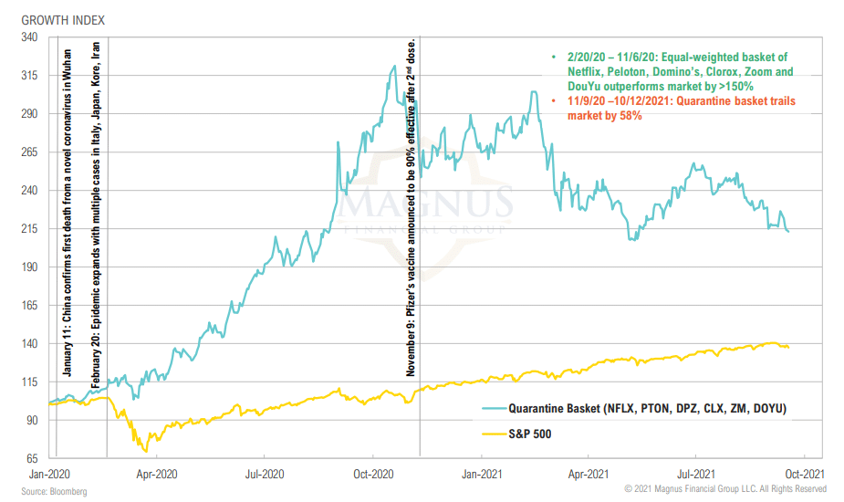Click the Quarantine Basket legend label

click(648, 409)
